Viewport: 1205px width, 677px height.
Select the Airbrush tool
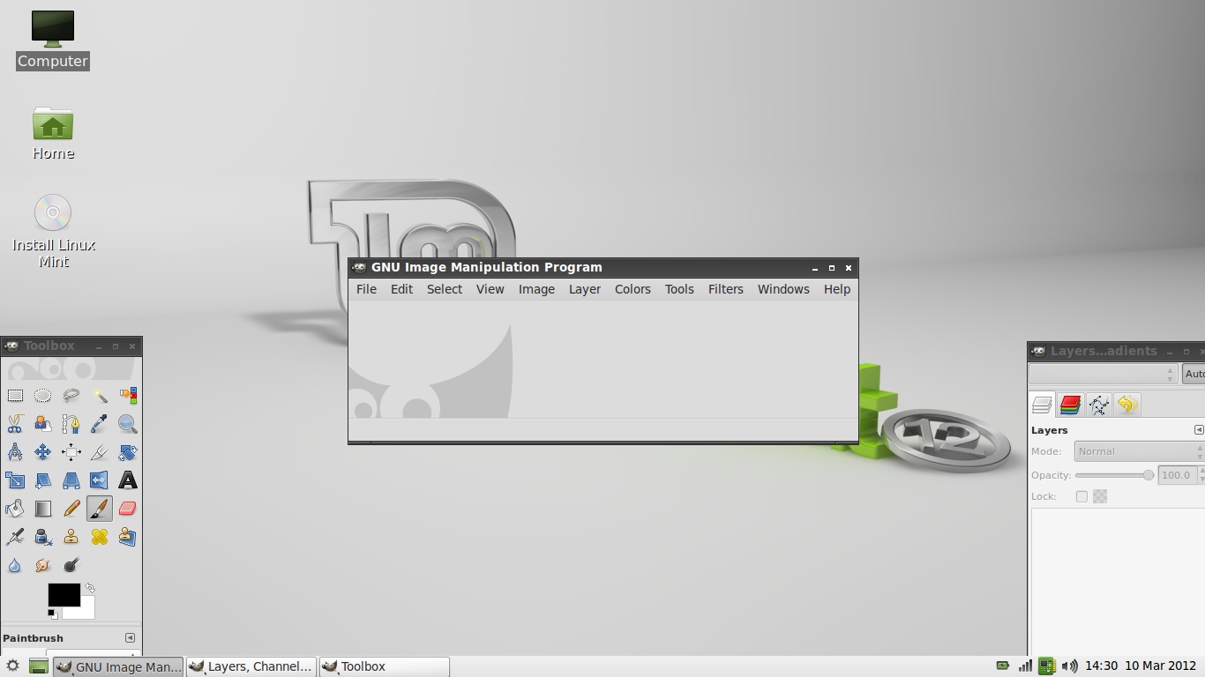point(15,537)
